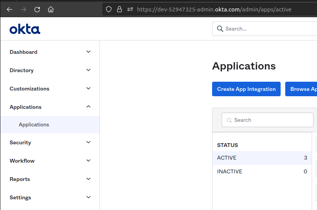This screenshot has height=210, width=317.
Task: Focus the applications Search field
Action: point(268,120)
